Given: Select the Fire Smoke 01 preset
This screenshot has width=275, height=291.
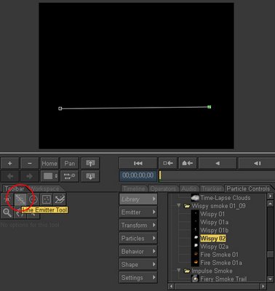Looking at the screenshot, I should [x=219, y=255].
